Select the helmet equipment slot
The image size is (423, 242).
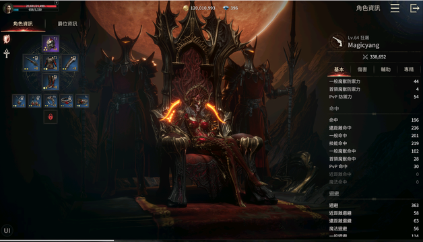tap(51, 44)
